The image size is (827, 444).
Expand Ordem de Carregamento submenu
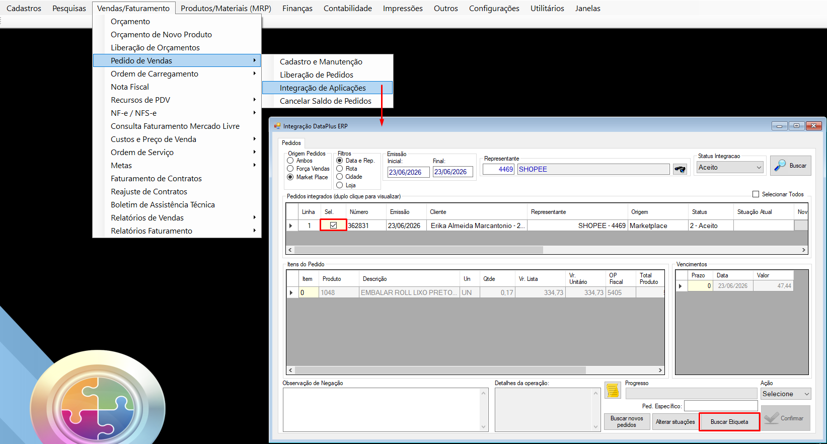point(177,73)
